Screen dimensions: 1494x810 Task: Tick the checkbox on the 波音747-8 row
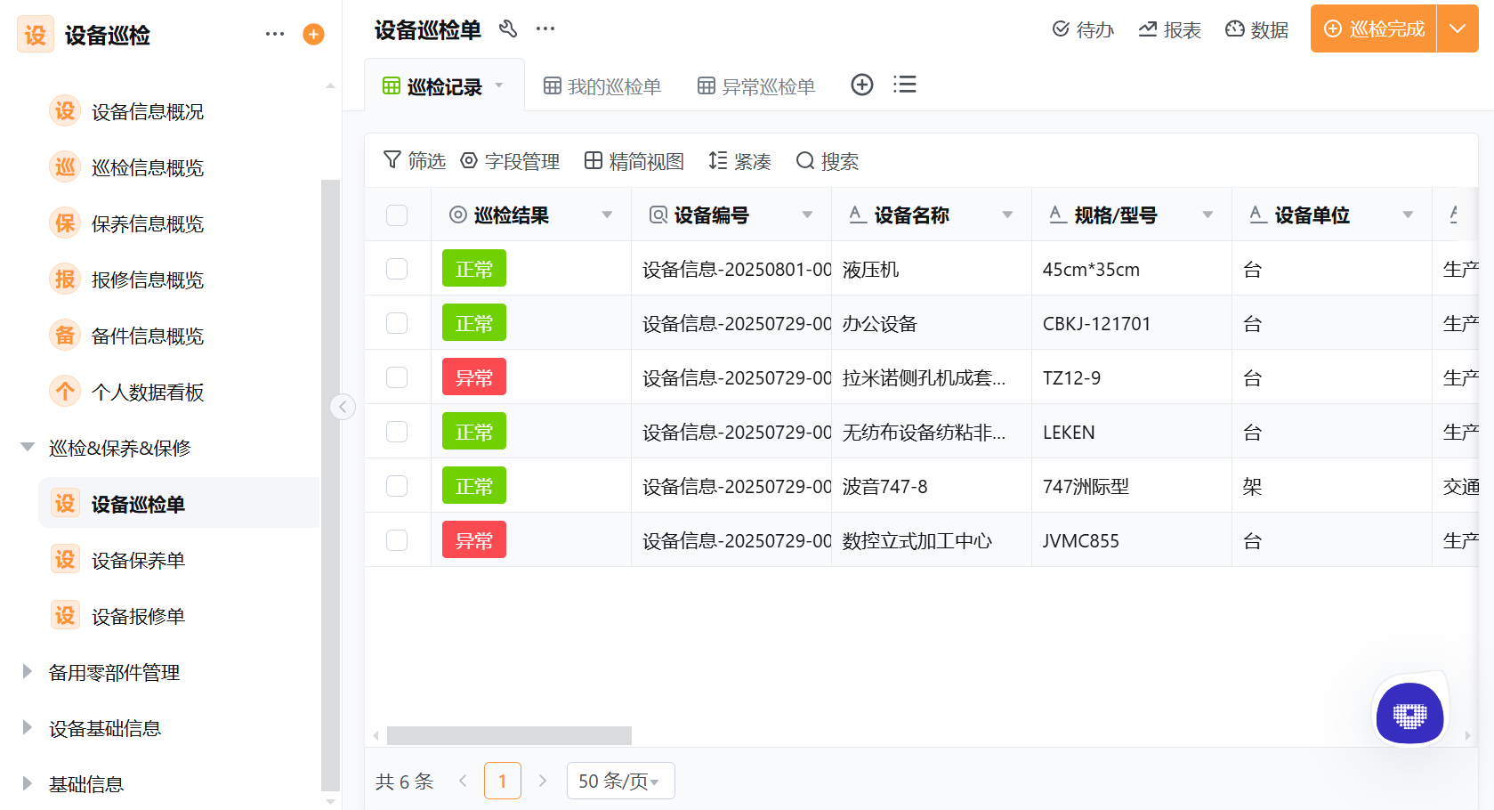pos(396,485)
